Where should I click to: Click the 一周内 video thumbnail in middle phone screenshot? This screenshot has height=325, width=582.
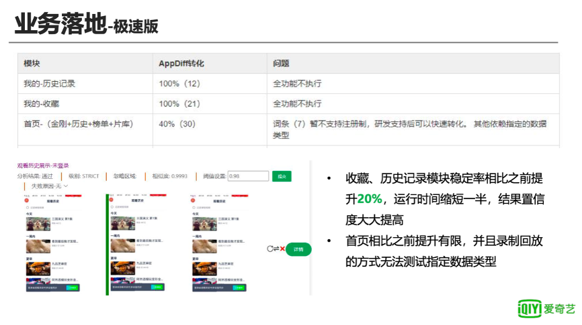123,245
